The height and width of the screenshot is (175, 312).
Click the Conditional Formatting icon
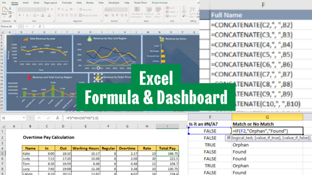tap(137, 12)
